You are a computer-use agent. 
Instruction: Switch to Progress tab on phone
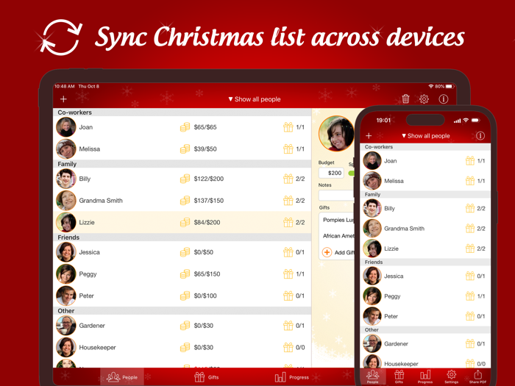(425, 376)
